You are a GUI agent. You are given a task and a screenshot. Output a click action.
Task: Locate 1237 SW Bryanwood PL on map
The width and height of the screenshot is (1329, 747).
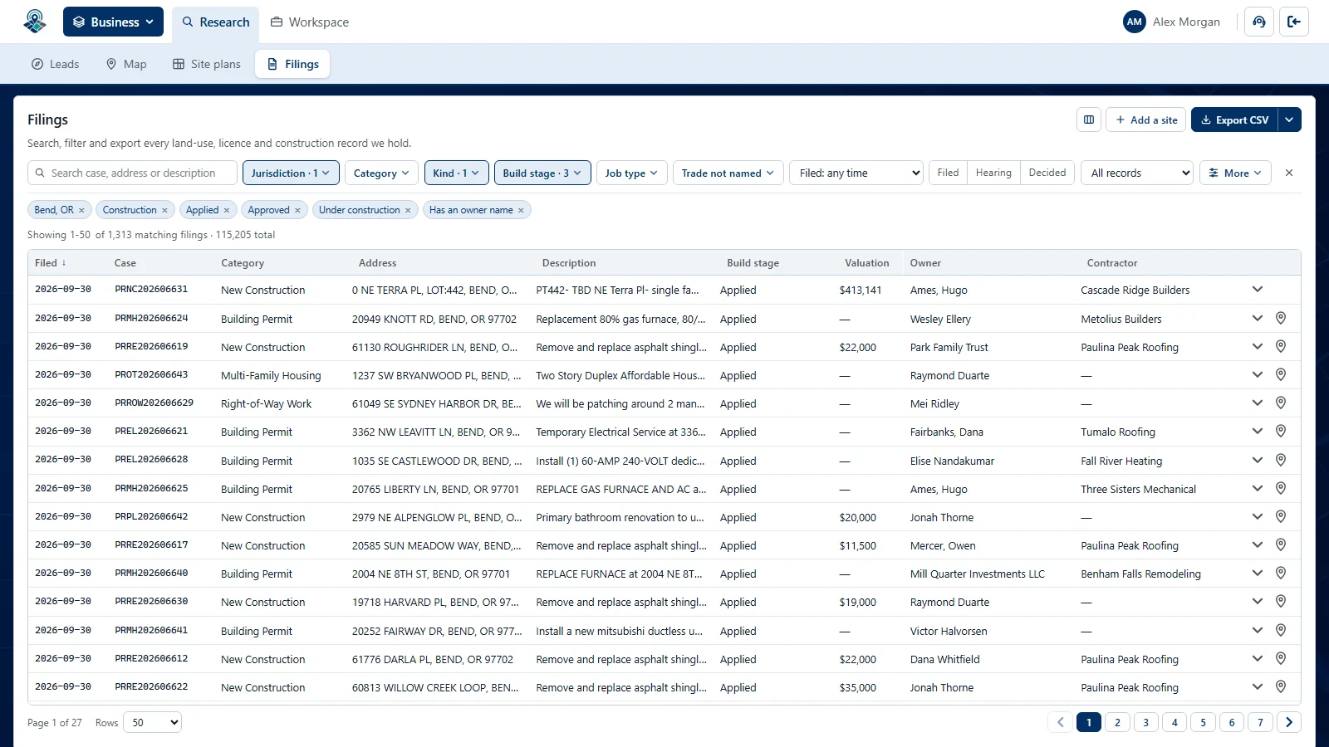tap(1281, 375)
